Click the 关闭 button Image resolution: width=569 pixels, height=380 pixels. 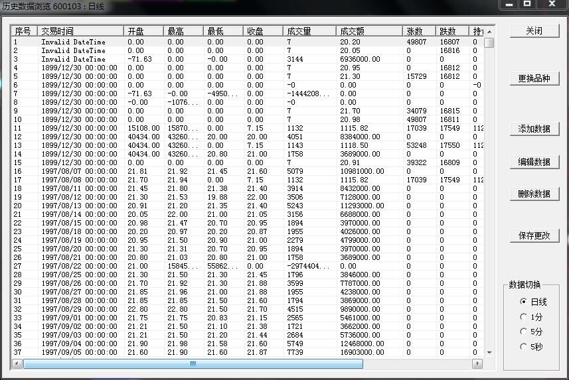click(534, 31)
